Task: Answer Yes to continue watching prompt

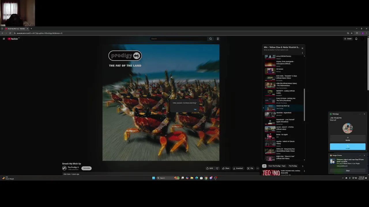Action: pyautogui.click(x=195, y=109)
